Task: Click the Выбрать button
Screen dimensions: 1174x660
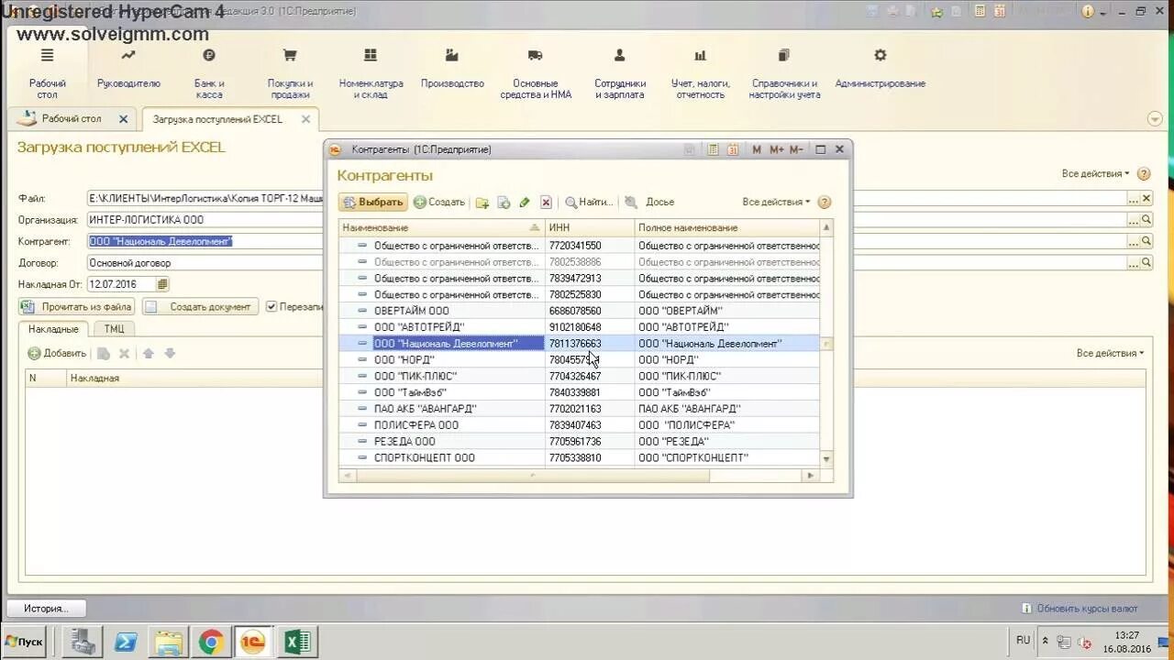Action: click(x=373, y=203)
